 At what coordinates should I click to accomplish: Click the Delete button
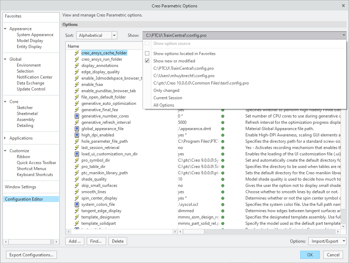click(118, 241)
